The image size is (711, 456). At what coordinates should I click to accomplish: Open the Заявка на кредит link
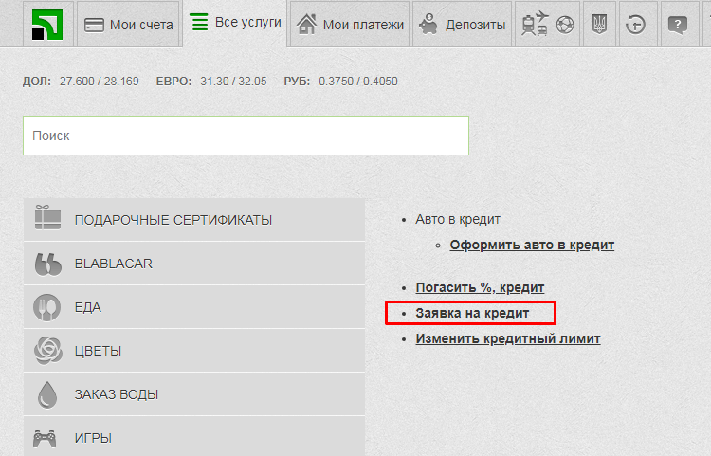point(472,313)
